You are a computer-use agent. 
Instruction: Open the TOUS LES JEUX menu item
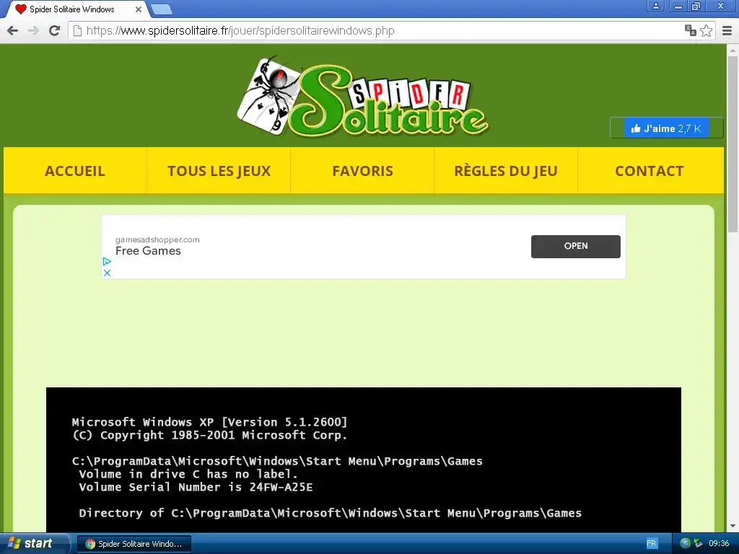(x=219, y=170)
